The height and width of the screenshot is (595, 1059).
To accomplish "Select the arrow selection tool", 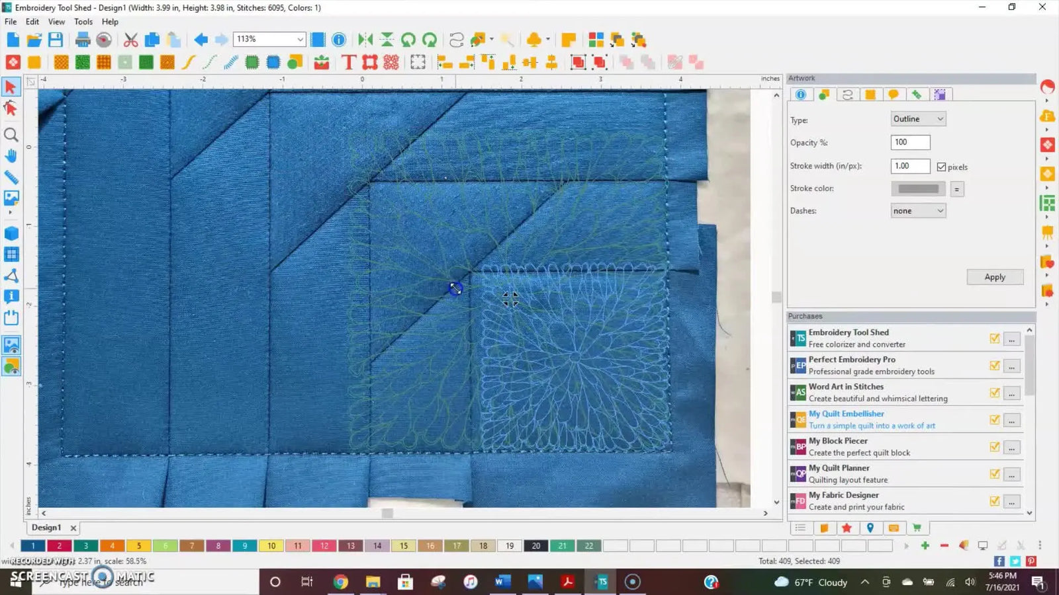I will [x=10, y=87].
